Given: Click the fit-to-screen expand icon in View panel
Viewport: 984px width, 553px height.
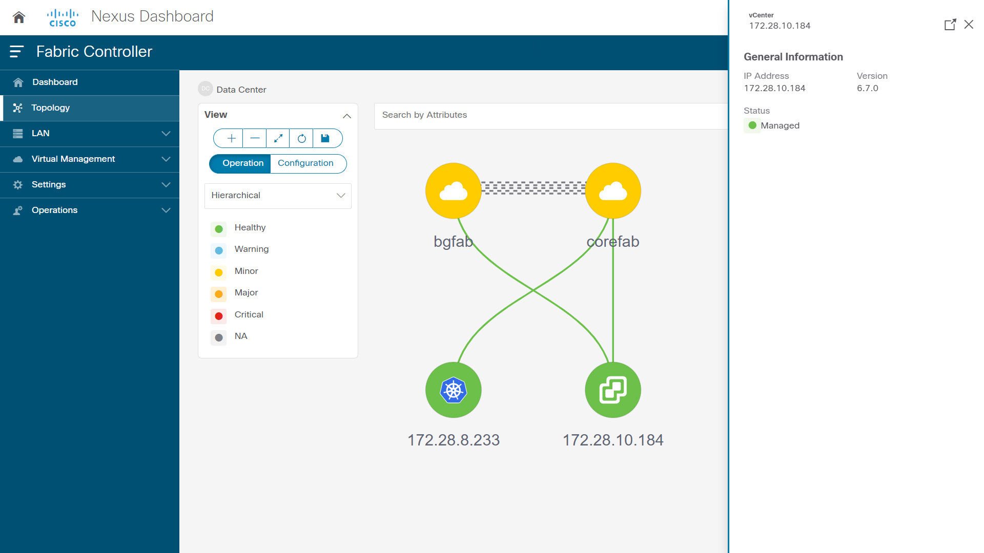Looking at the screenshot, I should 278,138.
